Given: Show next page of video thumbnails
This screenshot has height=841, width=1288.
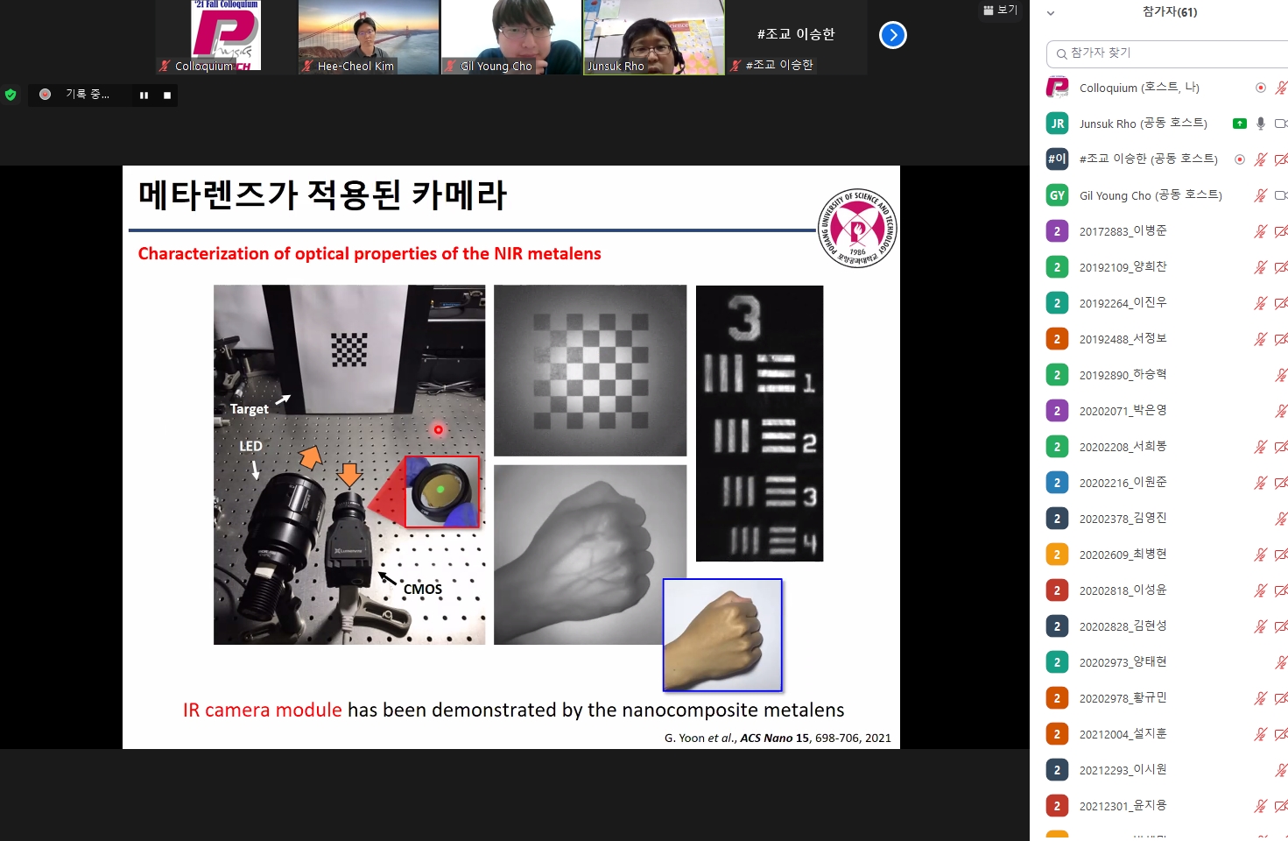Looking at the screenshot, I should coord(892,35).
